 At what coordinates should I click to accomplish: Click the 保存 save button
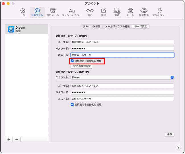(170, 134)
